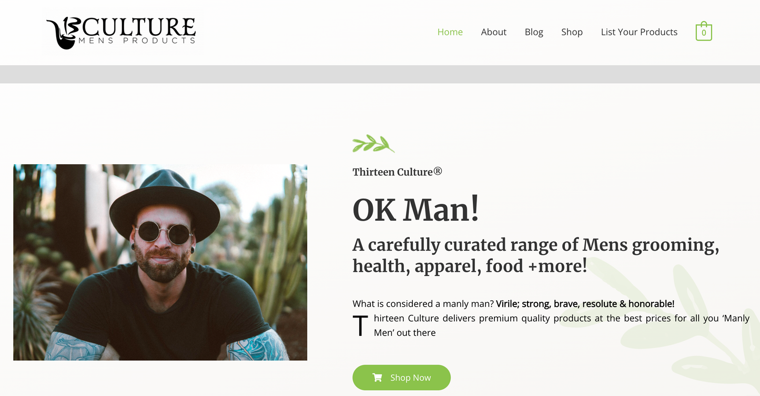Select List Your Products in navigation
Viewport: 760px width, 396px height.
(639, 32)
